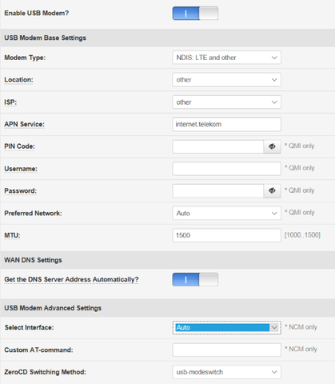Screen dimensions: 335x384
Task: Click into the Username field
Action: point(226,169)
